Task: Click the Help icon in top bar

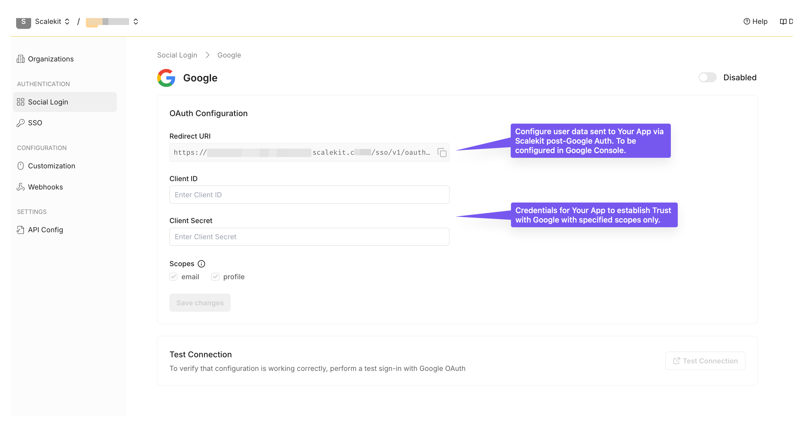Action: tap(747, 21)
